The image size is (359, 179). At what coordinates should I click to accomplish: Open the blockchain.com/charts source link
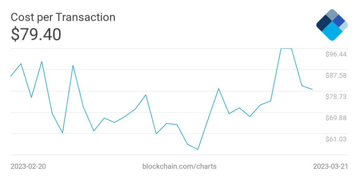coord(179,166)
